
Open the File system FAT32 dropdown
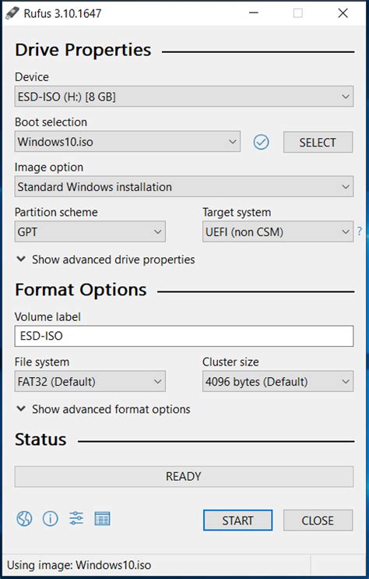coord(90,381)
